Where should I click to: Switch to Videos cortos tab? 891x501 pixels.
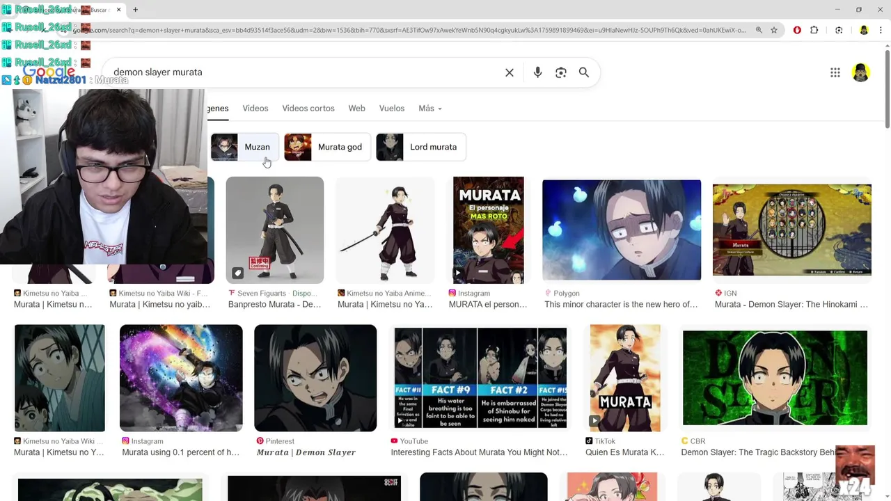click(308, 109)
